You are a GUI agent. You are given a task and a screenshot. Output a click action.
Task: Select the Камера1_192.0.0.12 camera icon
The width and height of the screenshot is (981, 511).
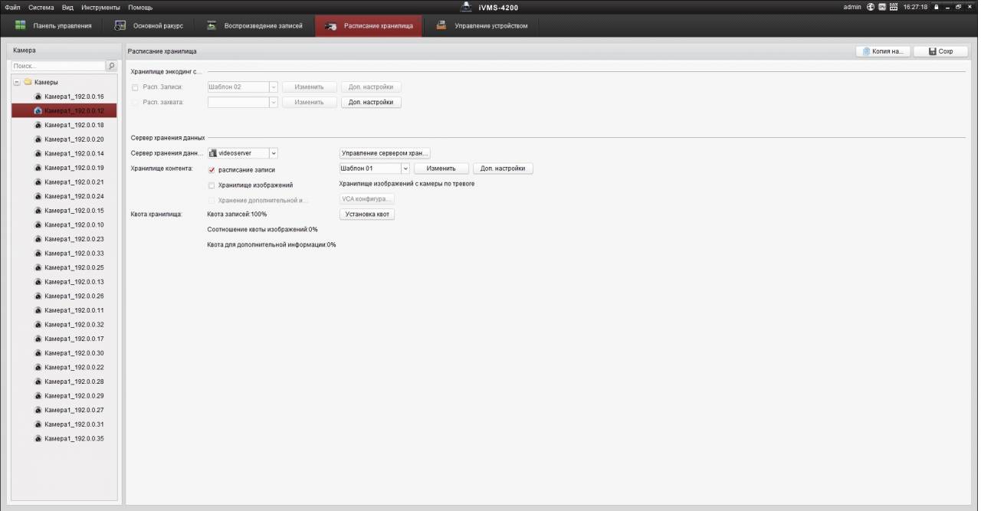coord(37,110)
